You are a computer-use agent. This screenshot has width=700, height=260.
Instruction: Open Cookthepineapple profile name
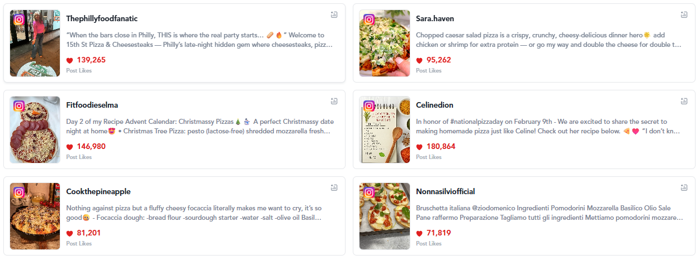click(x=98, y=191)
